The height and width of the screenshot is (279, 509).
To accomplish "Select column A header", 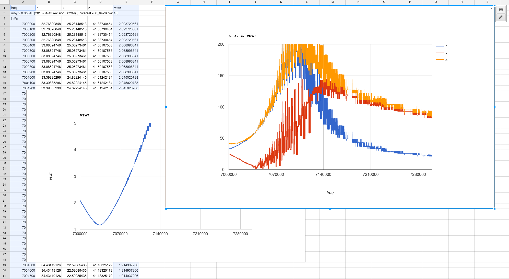I will (23, 2).
